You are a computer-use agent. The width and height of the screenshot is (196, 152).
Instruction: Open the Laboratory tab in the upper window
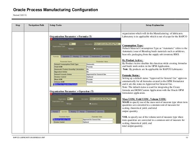click(105, 56)
